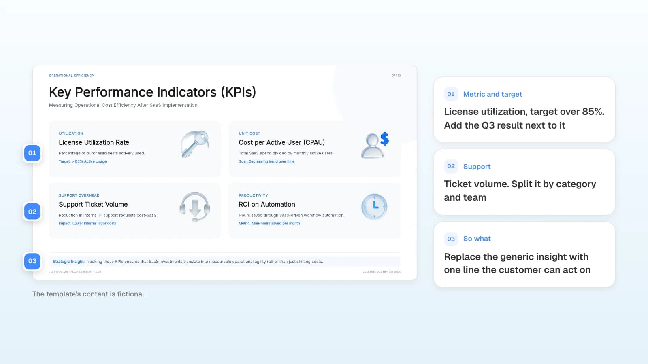Select the "PRODUCTIVITY" category label
648x364 pixels.
coord(253,195)
